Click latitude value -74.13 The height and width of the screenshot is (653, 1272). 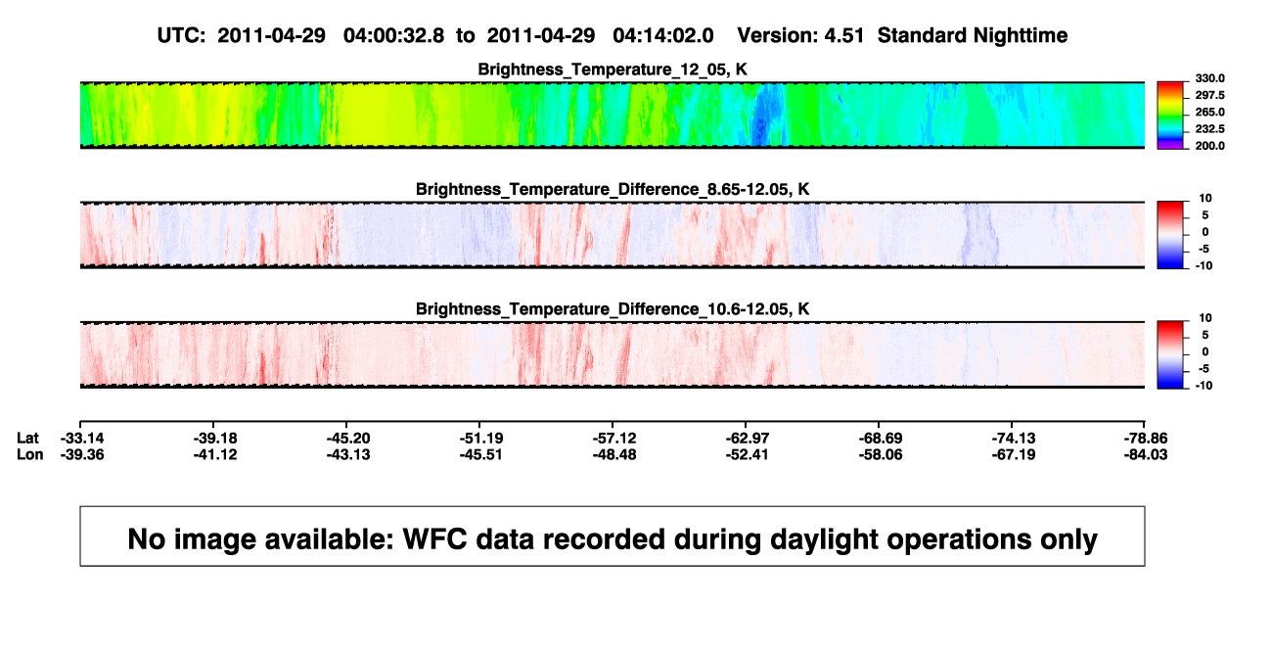click(x=1013, y=438)
